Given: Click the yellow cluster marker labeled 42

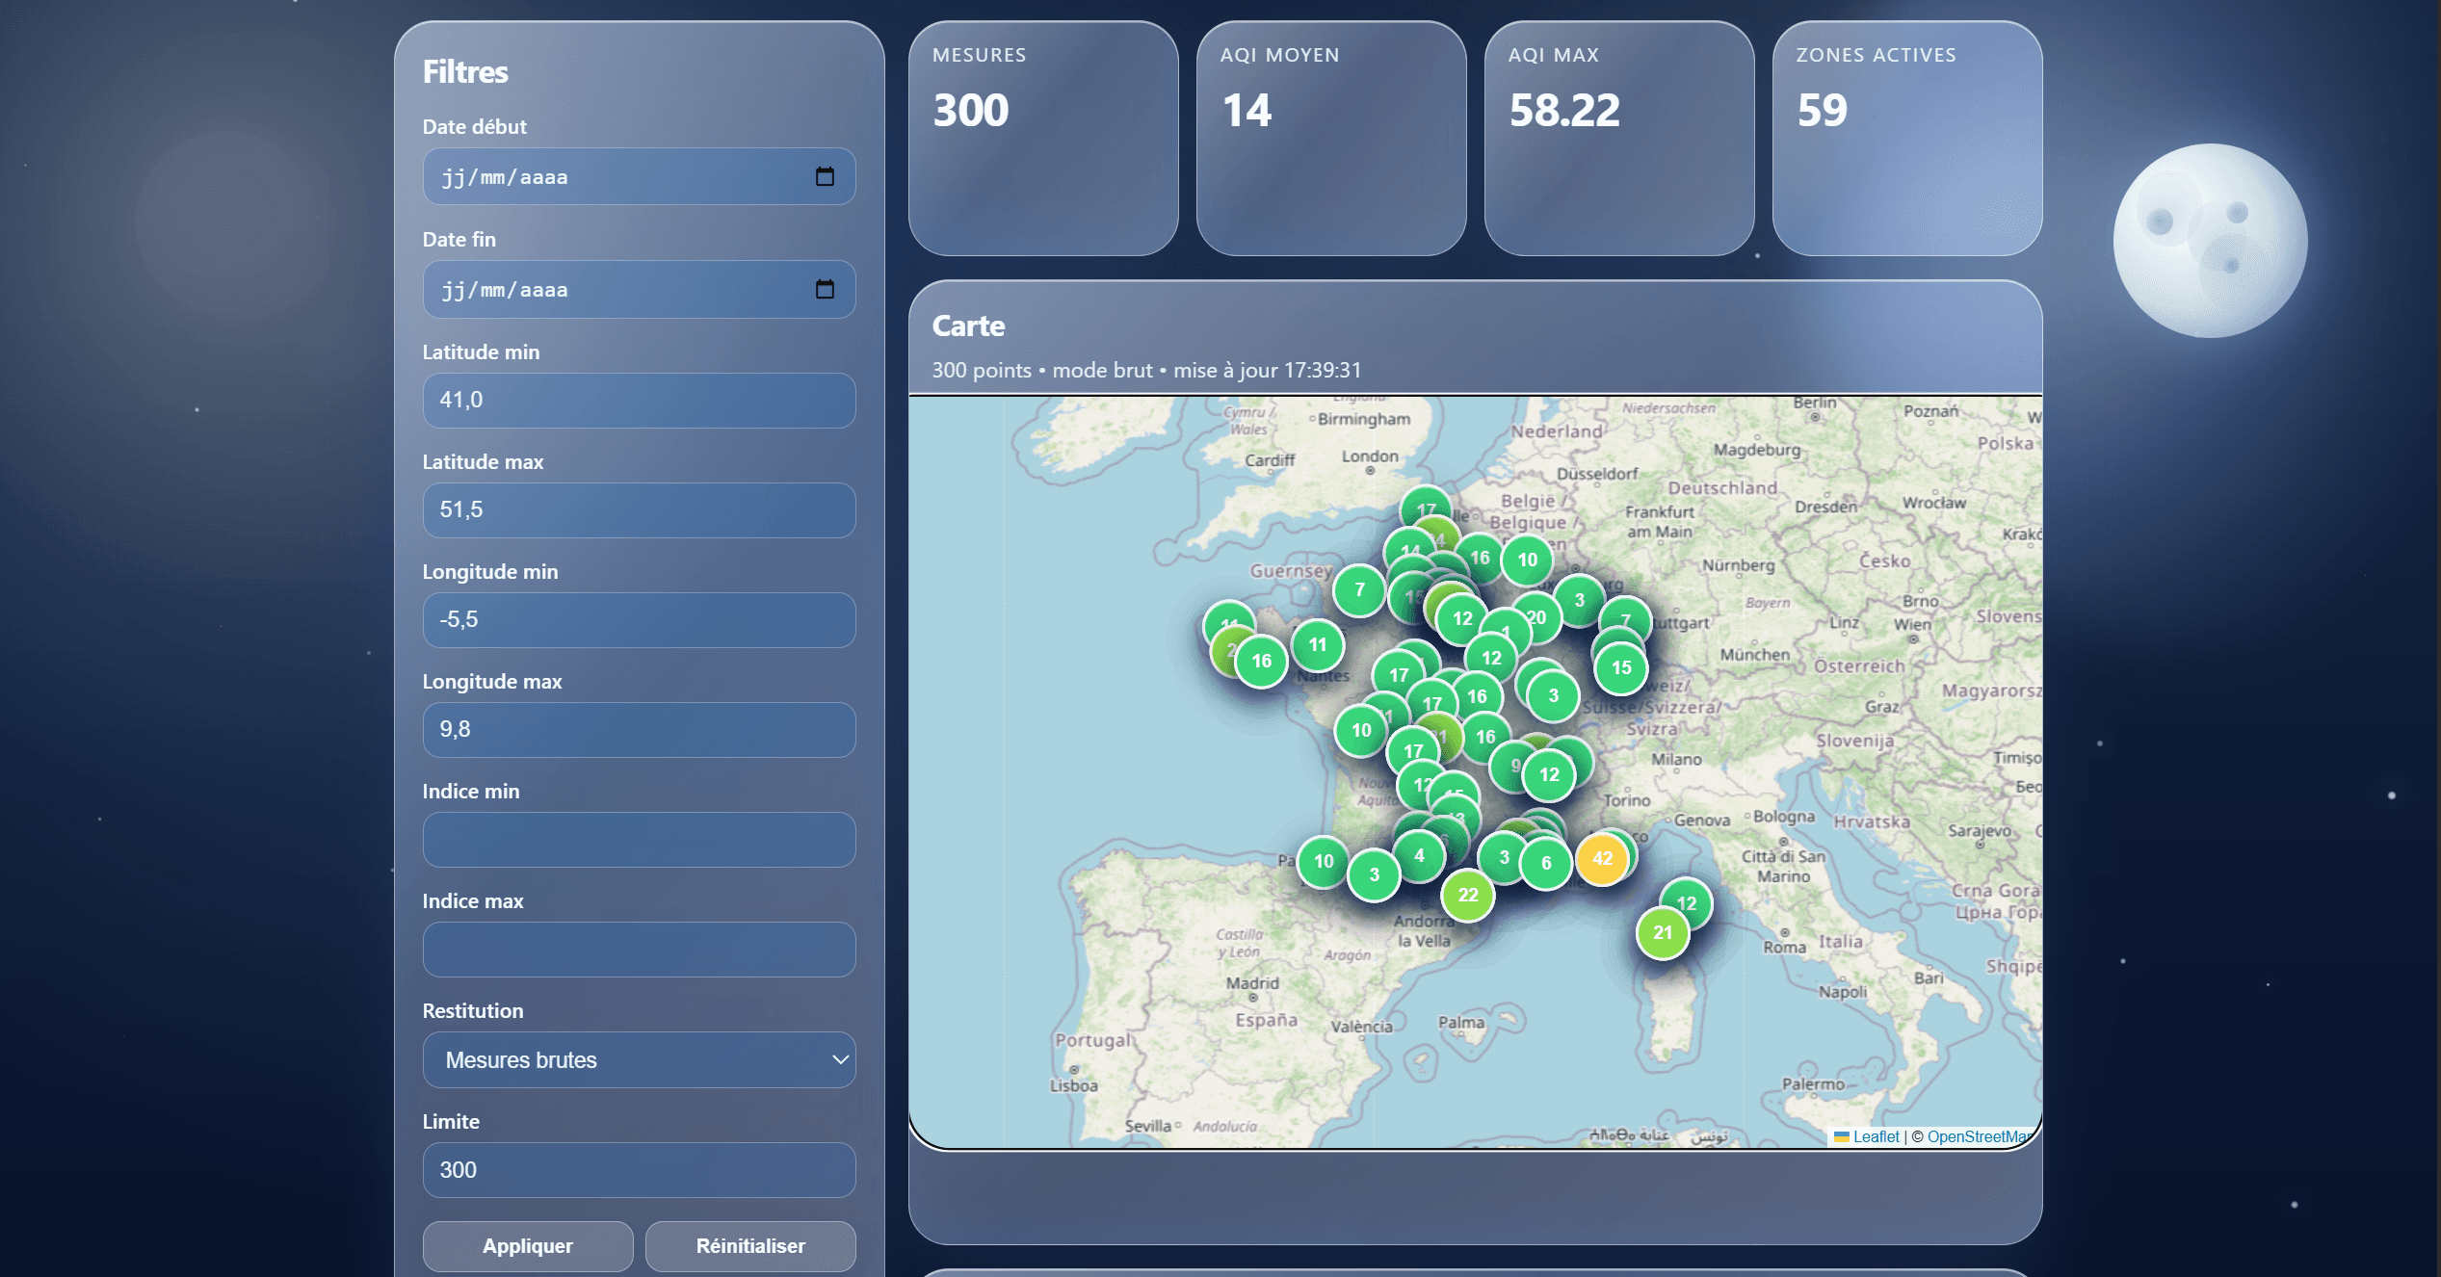Looking at the screenshot, I should 1602,858.
